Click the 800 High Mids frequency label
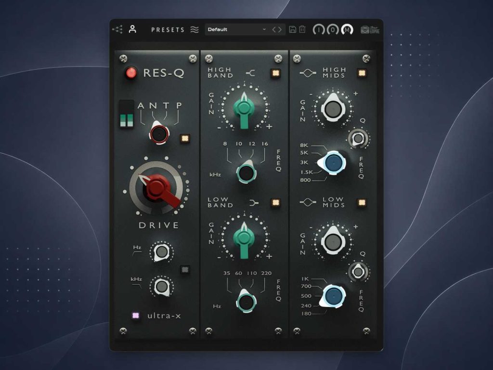 (305, 180)
